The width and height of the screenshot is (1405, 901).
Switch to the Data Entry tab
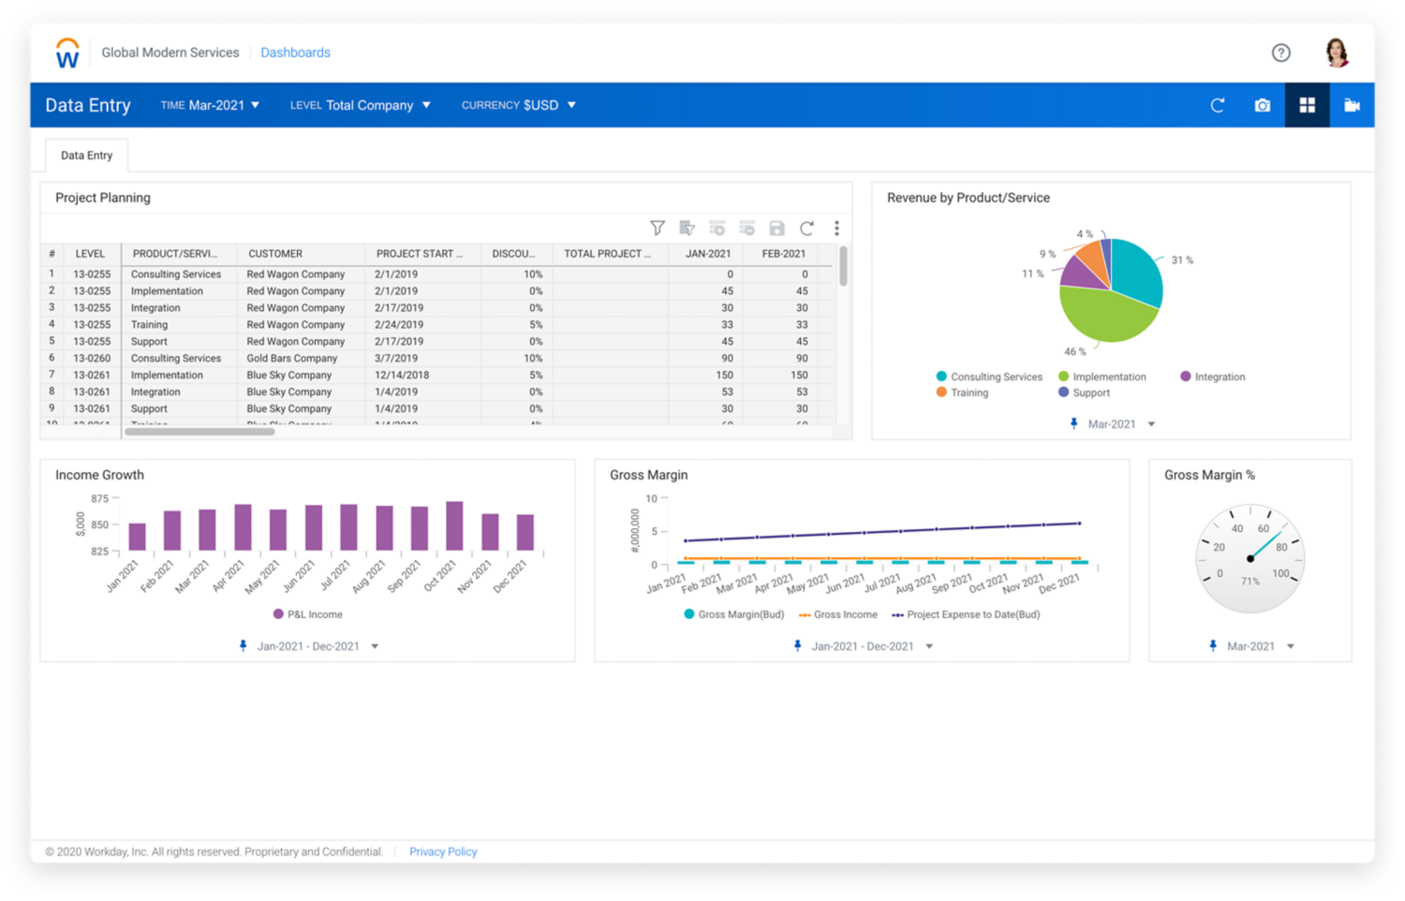coord(86,155)
